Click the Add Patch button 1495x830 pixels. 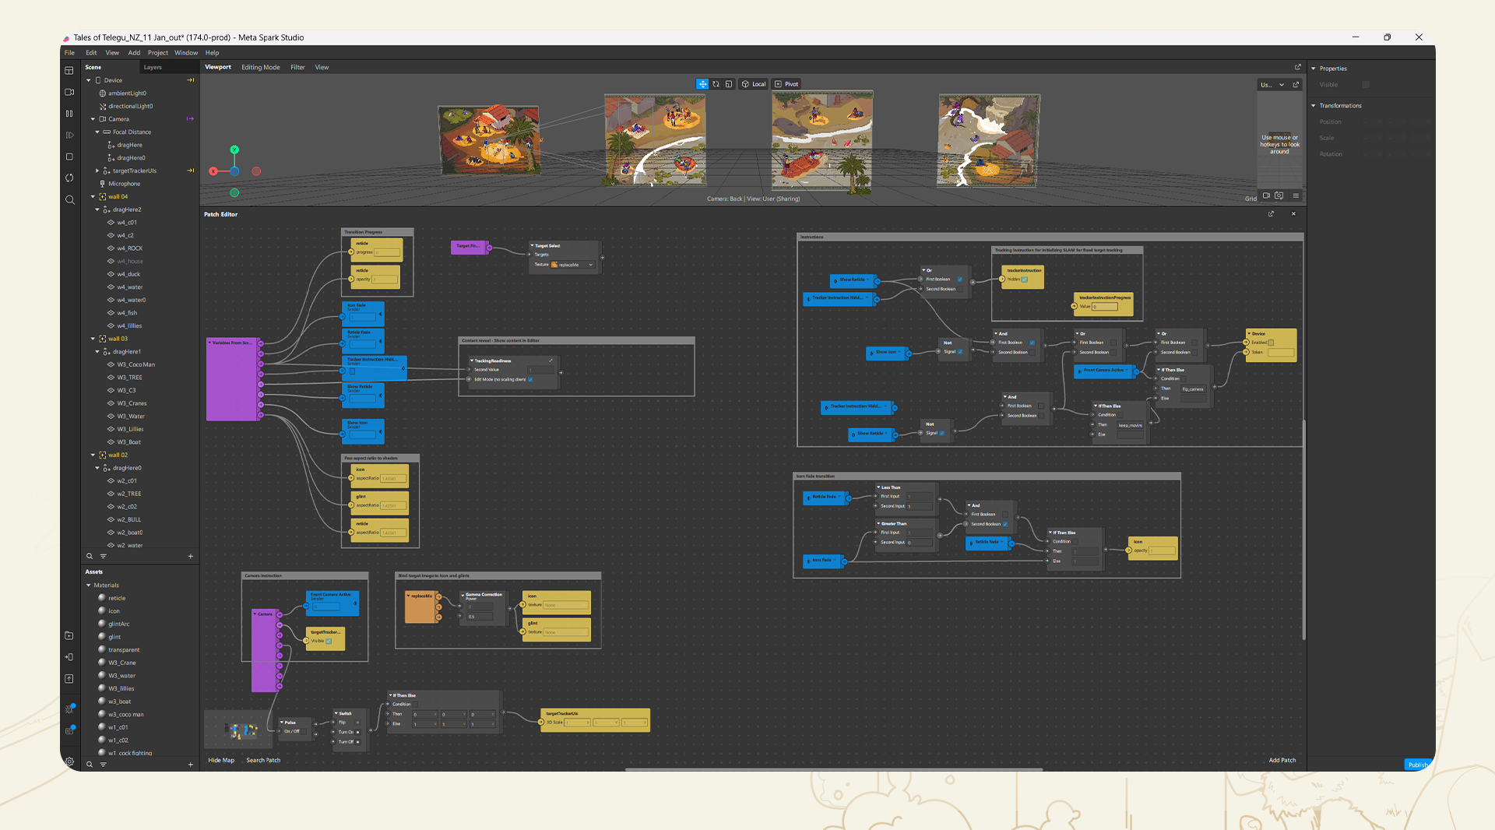(x=1282, y=761)
